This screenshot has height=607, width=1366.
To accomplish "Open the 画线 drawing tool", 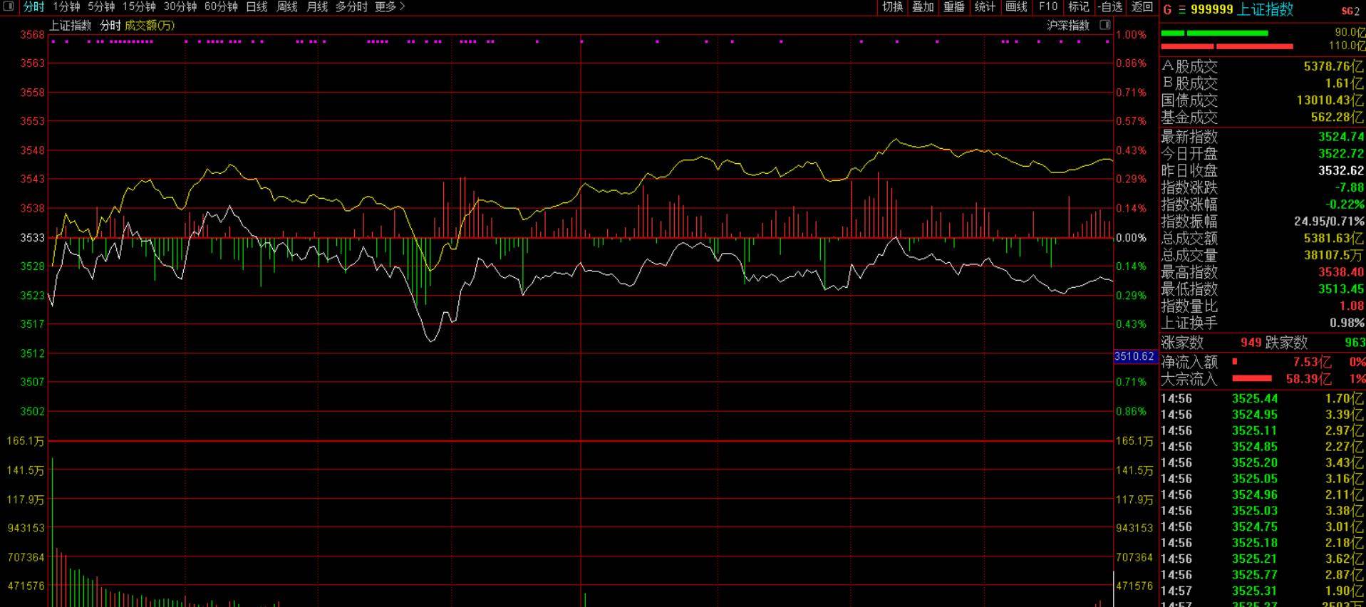I will [1016, 6].
